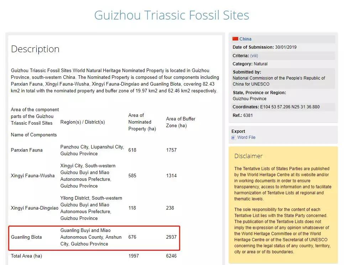Screen dimensions: 344x265
Task: Click the Date of Submission entry
Action: tap(264, 47)
